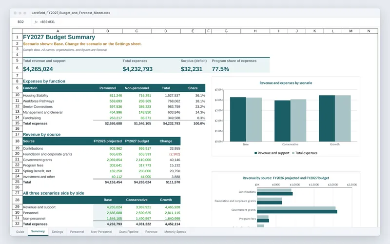390x244 pixels.
Task: Go to the Non-Personnel sheet tab
Action: tap(101, 231)
